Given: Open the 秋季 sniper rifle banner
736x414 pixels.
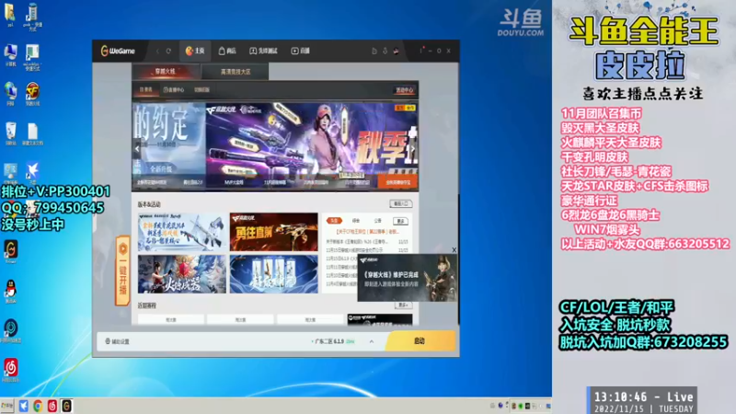Looking at the screenshot, I should [311, 140].
